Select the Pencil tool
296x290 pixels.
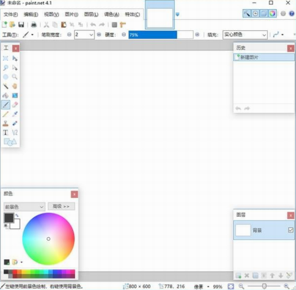pos(5,114)
